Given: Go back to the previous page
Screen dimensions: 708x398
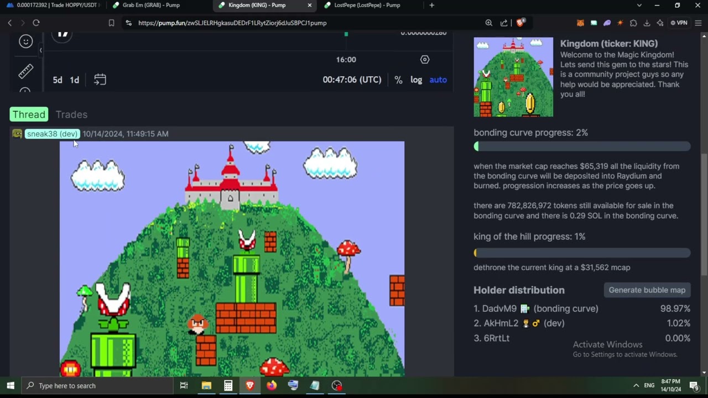Looking at the screenshot, I should pyautogui.click(x=9, y=23).
